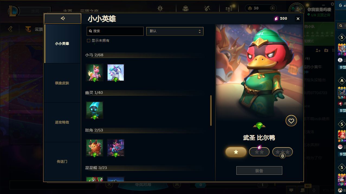Click the back arrow icon above sidebar

[63, 18]
